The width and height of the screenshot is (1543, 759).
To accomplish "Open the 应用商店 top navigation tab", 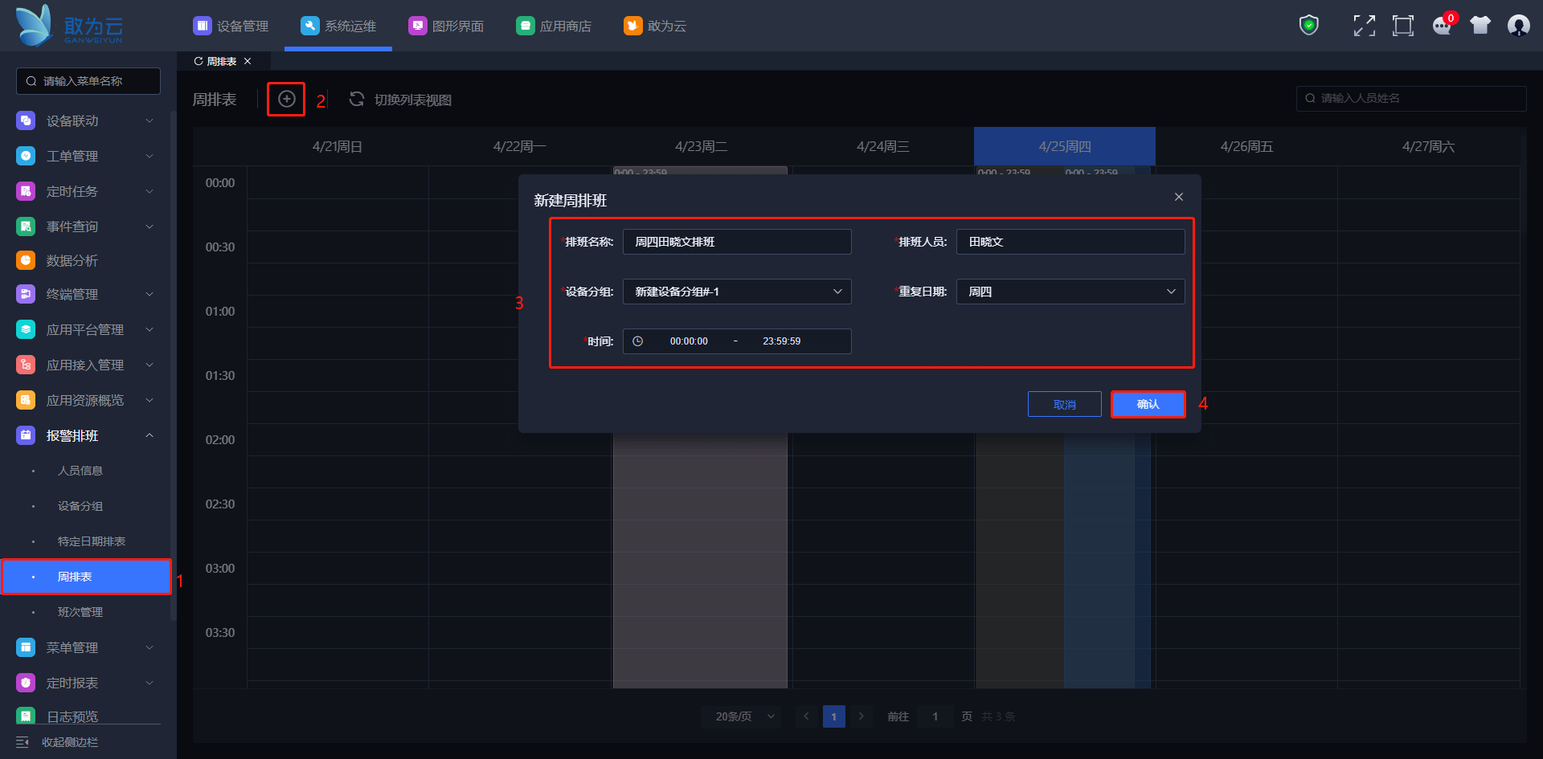I will (554, 26).
